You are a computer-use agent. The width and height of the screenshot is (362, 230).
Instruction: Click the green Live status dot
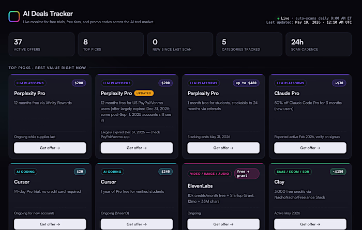coord(278,18)
